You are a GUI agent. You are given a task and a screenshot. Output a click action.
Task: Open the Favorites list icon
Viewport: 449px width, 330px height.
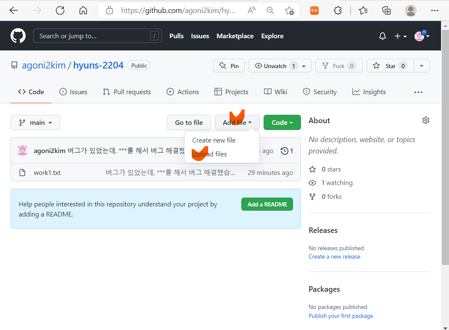tap(363, 11)
